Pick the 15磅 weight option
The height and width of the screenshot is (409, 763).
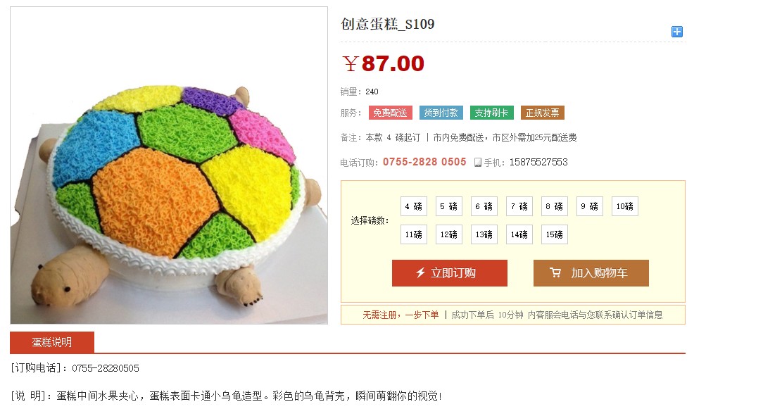coord(554,234)
